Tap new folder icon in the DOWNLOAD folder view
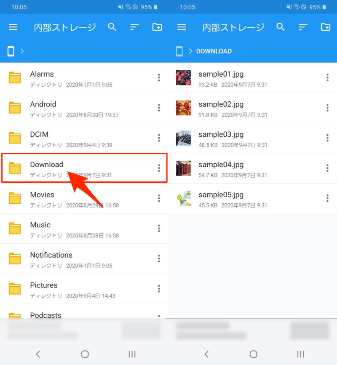This screenshot has width=337, height=365. [325, 27]
